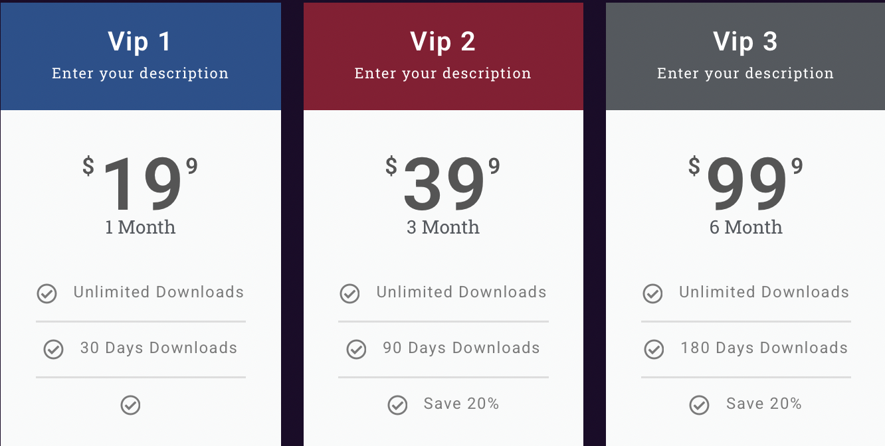Click checkmark icon beside Vip 2 Unlimited Downloads
Viewport: 885px width, 446px height.
click(349, 293)
